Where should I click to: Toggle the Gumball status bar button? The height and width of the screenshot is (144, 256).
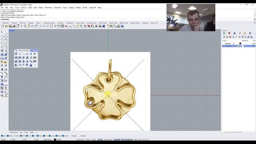(x=117, y=140)
